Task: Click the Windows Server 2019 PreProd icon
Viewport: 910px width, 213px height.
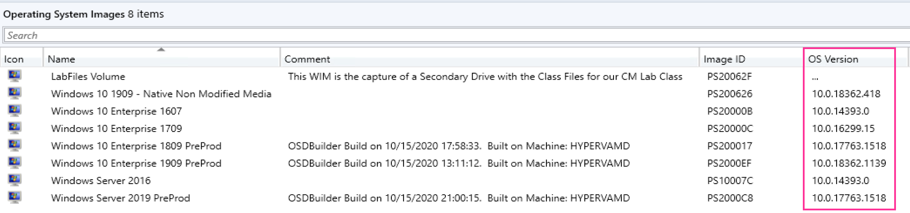Action: tap(14, 198)
